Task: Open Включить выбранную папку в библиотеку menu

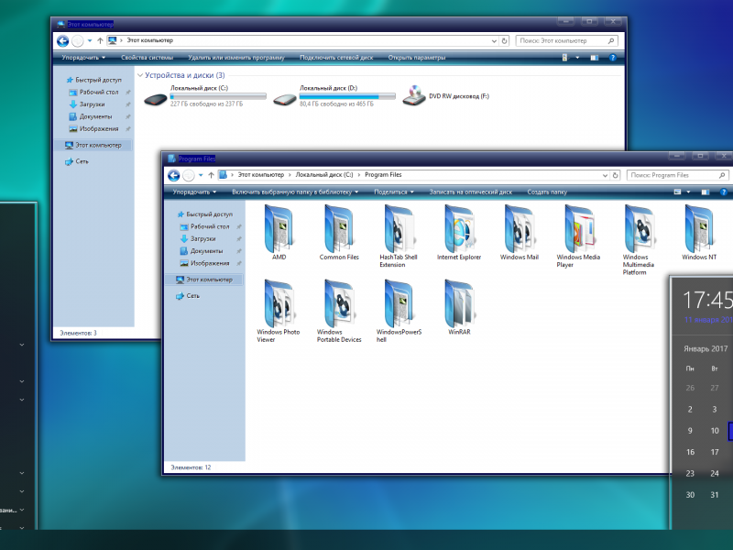Action: (295, 192)
